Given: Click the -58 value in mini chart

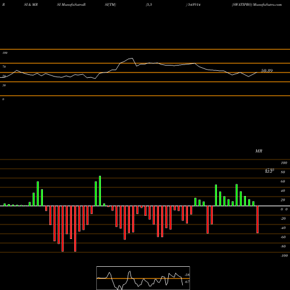Looking at the screenshot, I should [187, 275].
